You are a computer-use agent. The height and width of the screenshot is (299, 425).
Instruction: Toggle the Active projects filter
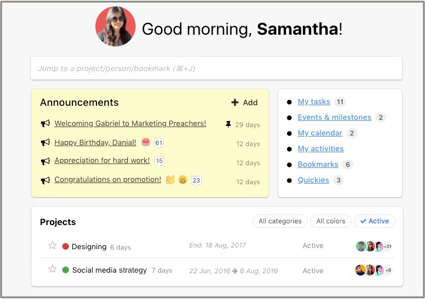click(375, 221)
